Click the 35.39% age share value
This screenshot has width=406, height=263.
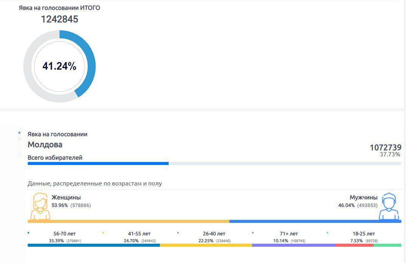pos(56,241)
